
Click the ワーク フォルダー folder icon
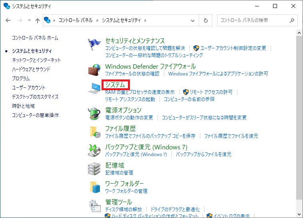(95, 187)
